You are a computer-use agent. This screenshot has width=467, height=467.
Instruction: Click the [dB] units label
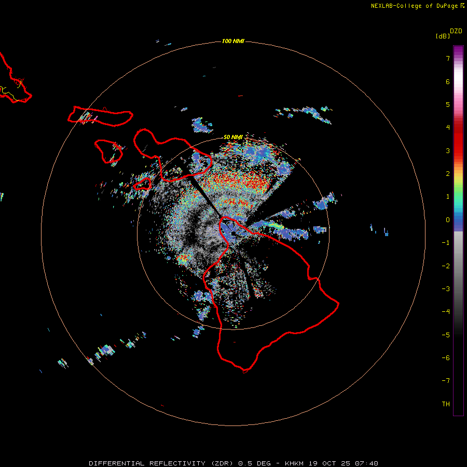(x=443, y=36)
